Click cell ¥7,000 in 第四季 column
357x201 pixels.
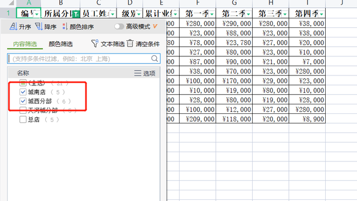307,62
